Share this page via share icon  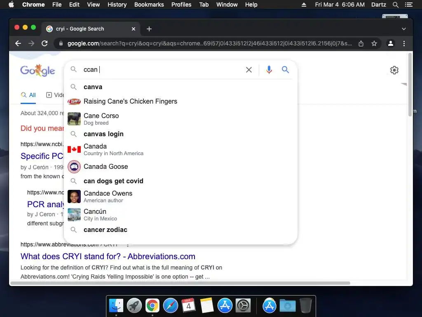pyautogui.click(x=361, y=43)
